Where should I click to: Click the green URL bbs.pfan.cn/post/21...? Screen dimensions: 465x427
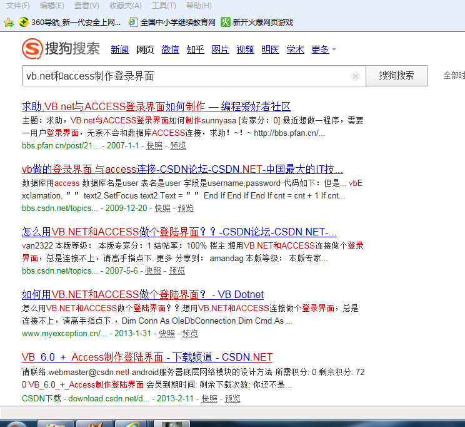(x=61, y=146)
